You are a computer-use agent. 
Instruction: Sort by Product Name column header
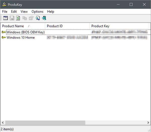(23, 26)
